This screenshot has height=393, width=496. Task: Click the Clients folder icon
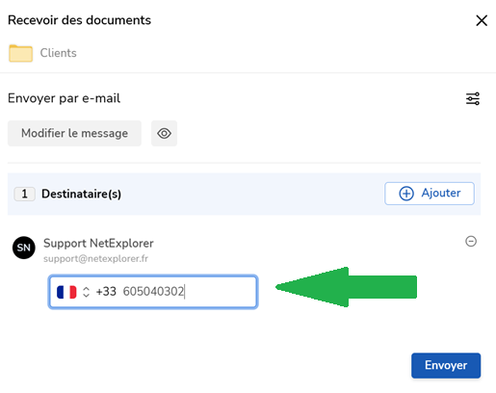(20, 53)
